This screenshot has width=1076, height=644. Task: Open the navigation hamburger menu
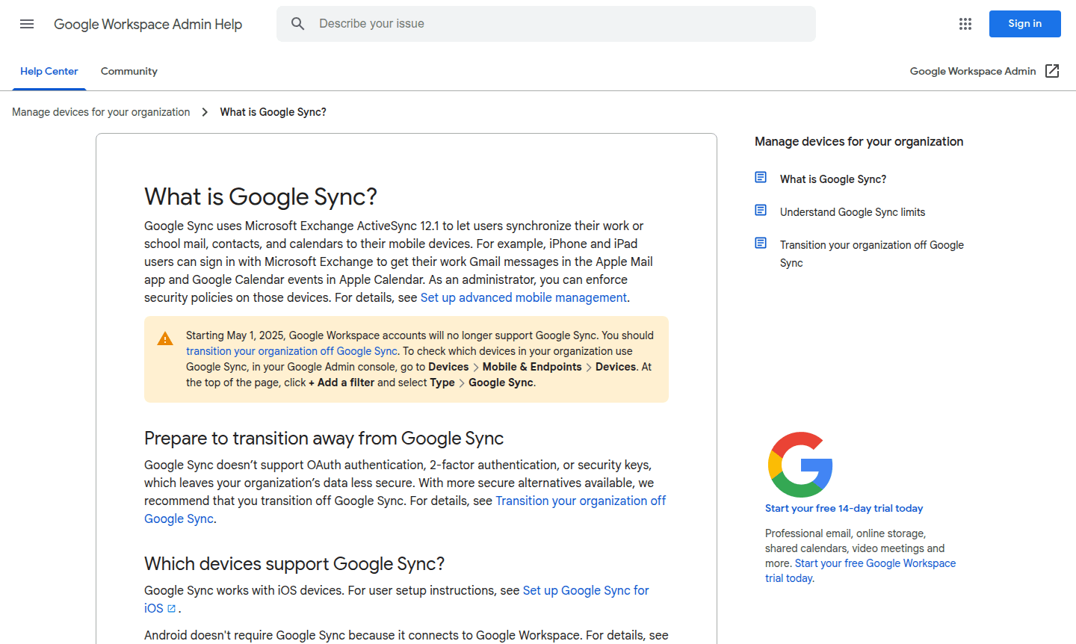(27, 24)
